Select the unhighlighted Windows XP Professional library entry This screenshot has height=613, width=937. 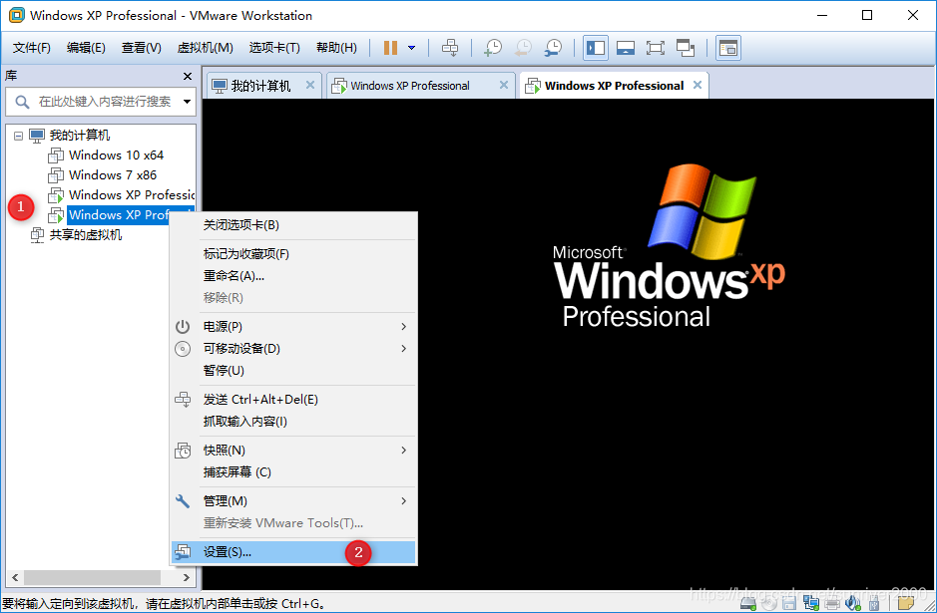(x=132, y=195)
